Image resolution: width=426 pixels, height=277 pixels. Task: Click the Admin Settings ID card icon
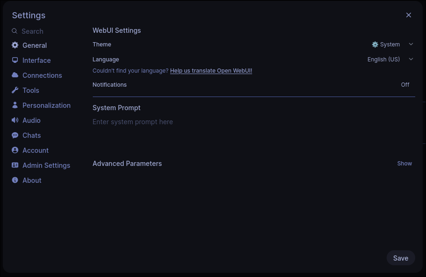point(15,165)
